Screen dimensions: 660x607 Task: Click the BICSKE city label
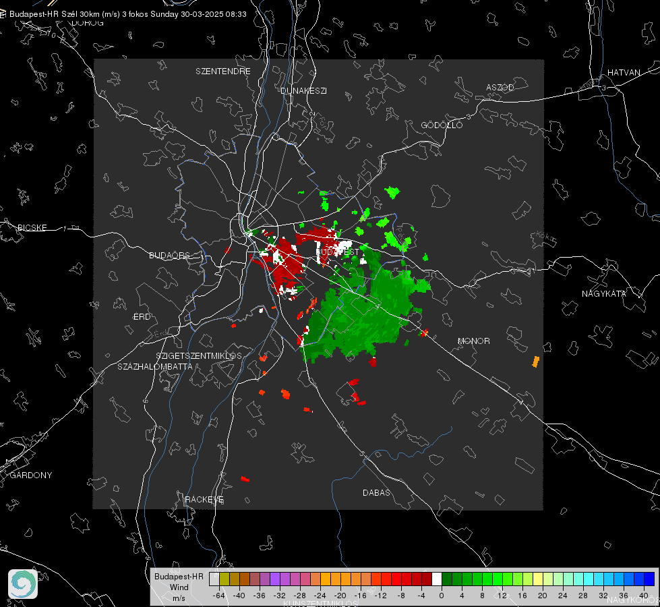32,227
